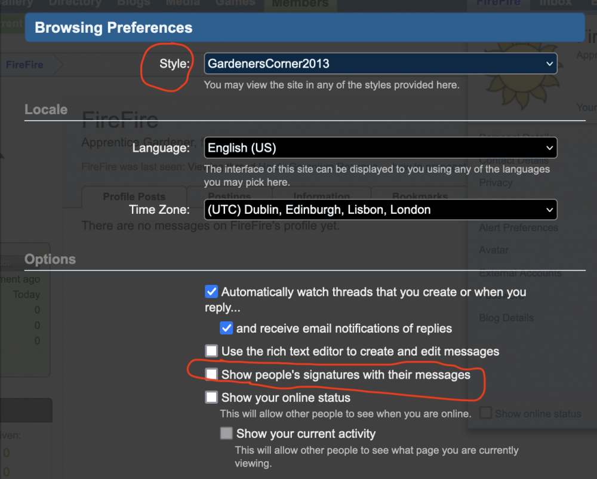Tick the sidebar Show online status checkbox
Viewport: 597px width, 479px height.
click(487, 413)
